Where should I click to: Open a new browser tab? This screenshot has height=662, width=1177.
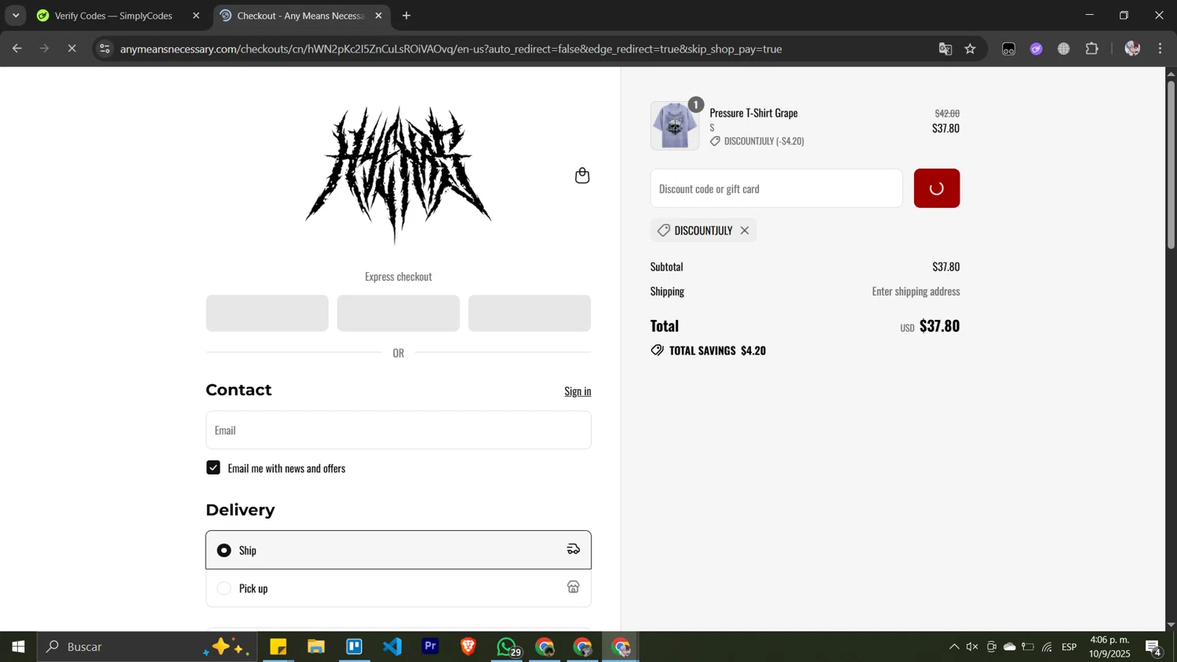406,16
